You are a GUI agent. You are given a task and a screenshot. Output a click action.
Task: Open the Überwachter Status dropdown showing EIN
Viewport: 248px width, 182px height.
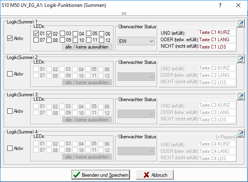(136, 41)
